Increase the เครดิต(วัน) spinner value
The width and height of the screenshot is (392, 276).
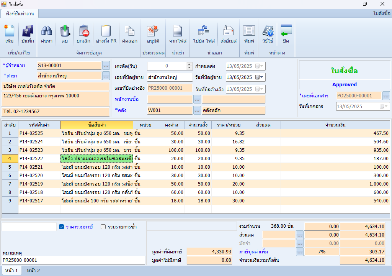189,64
